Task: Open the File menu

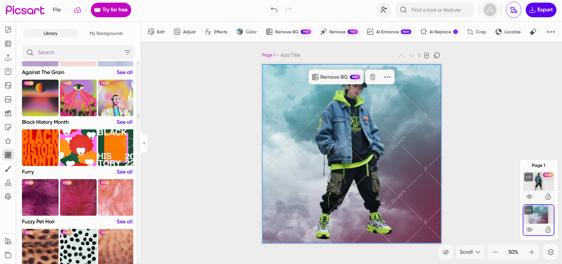Action: pos(56,10)
